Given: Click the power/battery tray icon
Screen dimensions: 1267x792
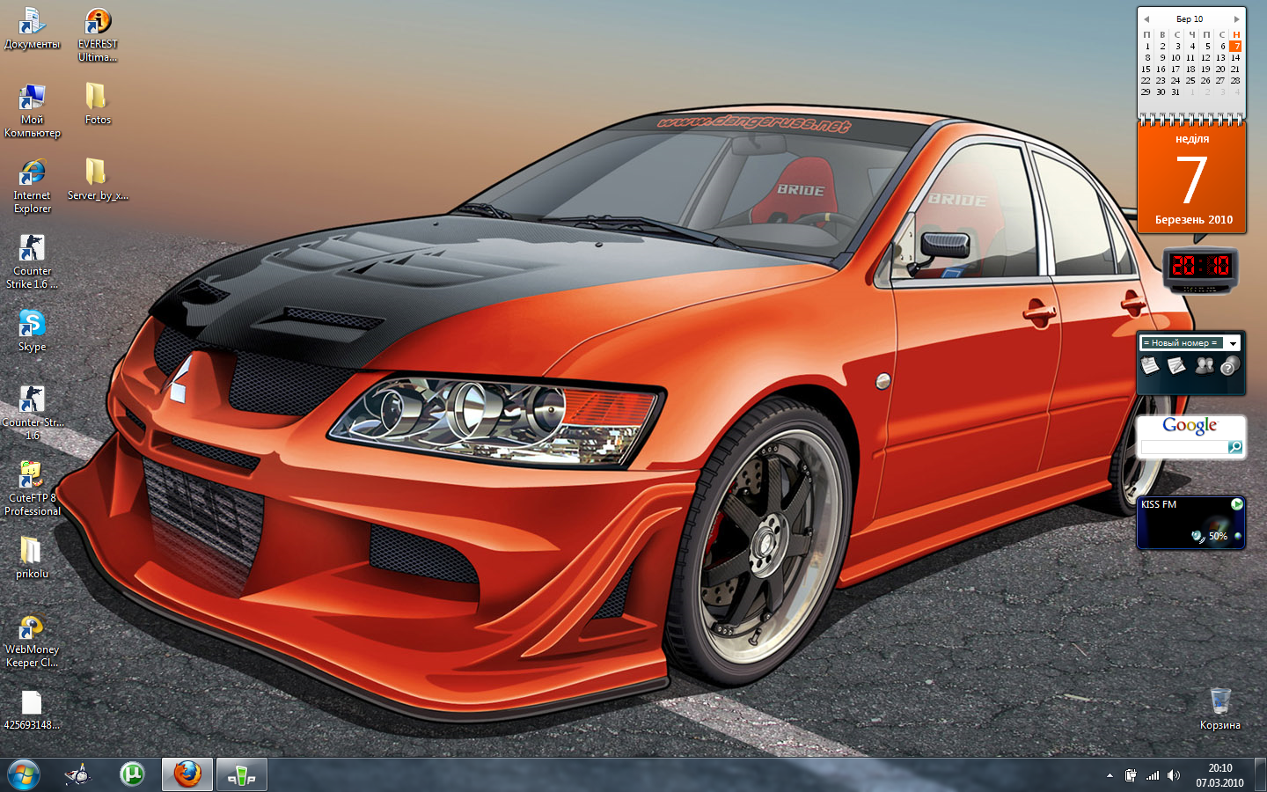Looking at the screenshot, I should point(1131,775).
